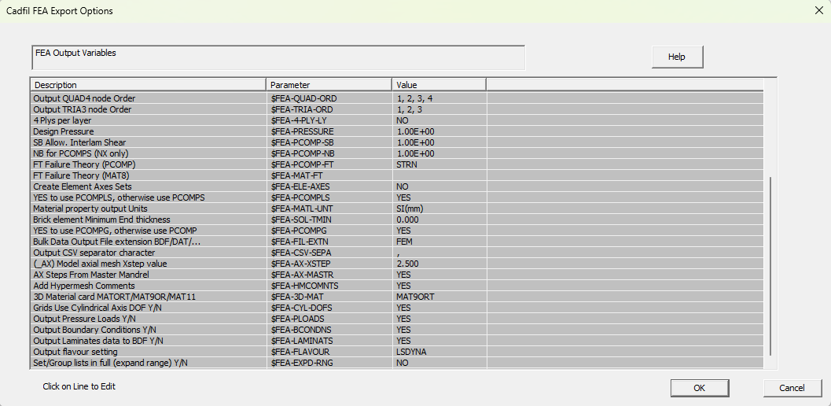Select Brick element Minimum End thickness row

397,220
